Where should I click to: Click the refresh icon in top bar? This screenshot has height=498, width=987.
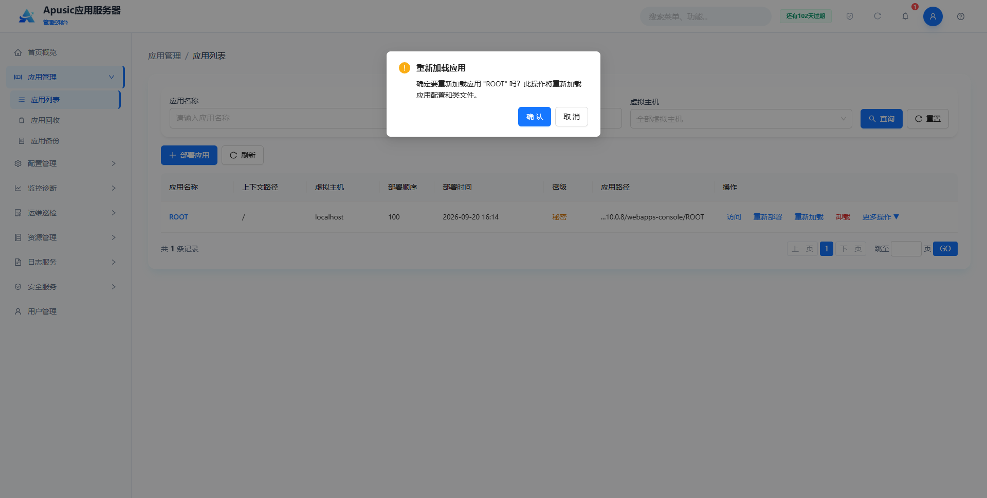coord(878,16)
